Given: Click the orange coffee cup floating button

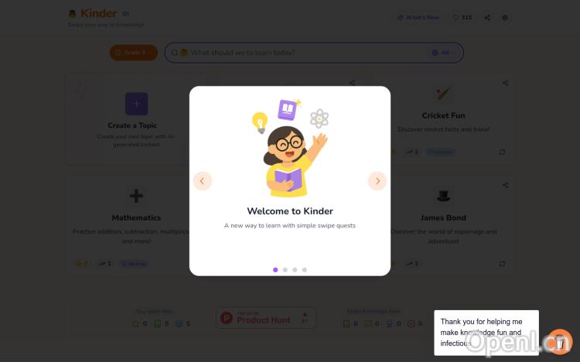Looking at the screenshot, I should pyautogui.click(x=560, y=342).
